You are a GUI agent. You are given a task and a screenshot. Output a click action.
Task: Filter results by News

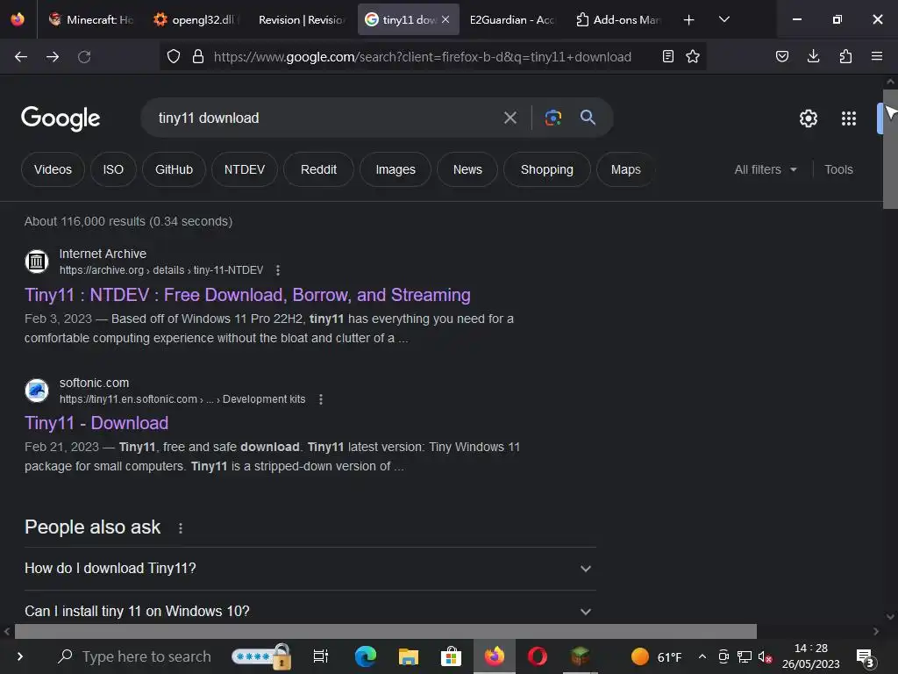467,169
